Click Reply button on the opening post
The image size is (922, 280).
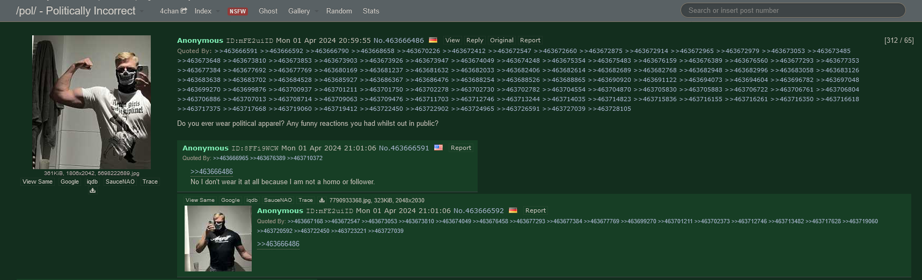[474, 40]
